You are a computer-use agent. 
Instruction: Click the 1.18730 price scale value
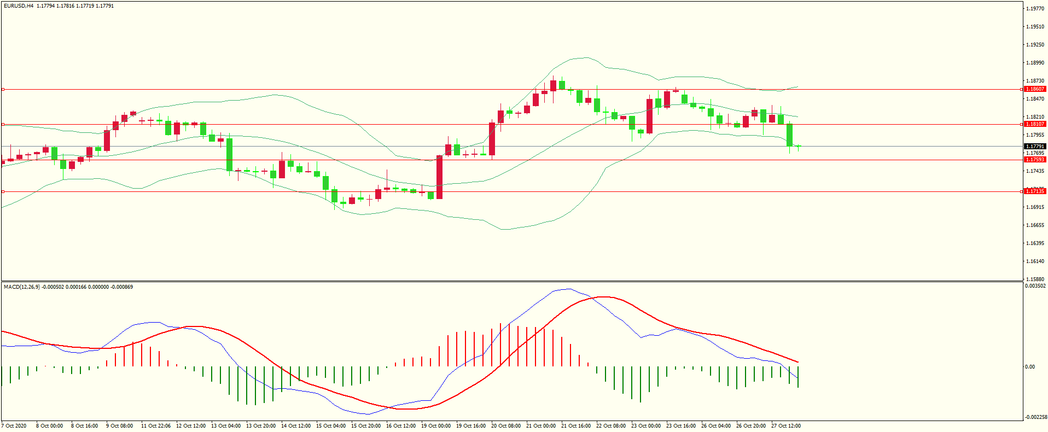(x=1035, y=81)
